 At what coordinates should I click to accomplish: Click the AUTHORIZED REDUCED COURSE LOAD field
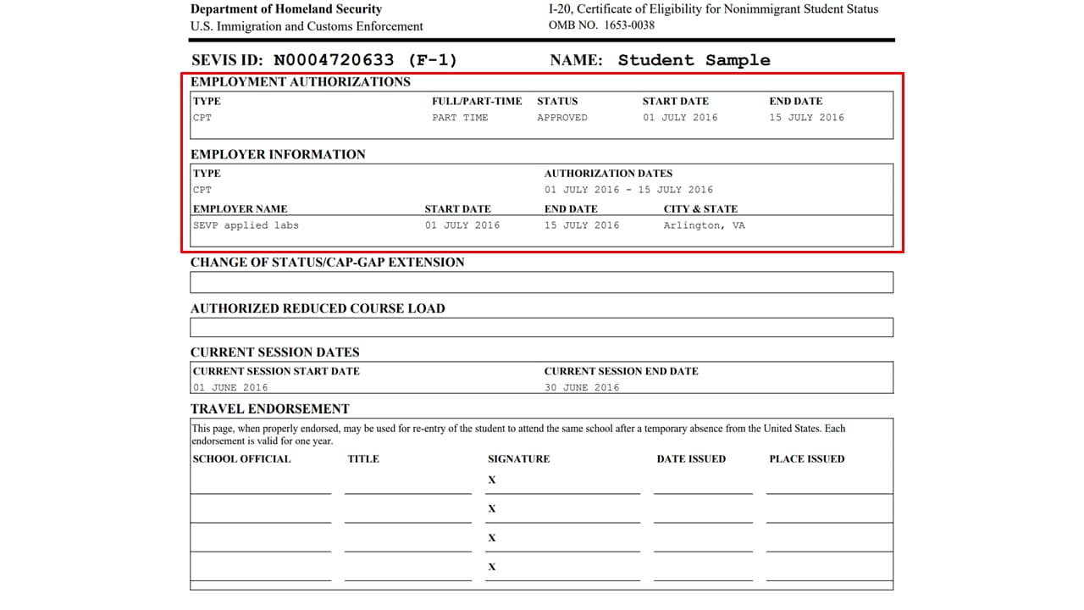[x=541, y=327]
